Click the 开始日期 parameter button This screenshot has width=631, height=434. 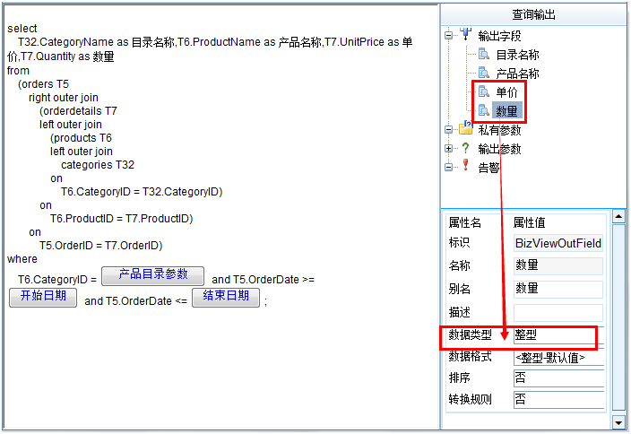tap(43, 297)
